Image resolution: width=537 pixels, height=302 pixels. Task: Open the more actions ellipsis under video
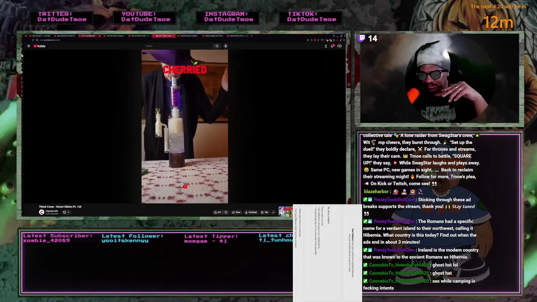(273, 212)
